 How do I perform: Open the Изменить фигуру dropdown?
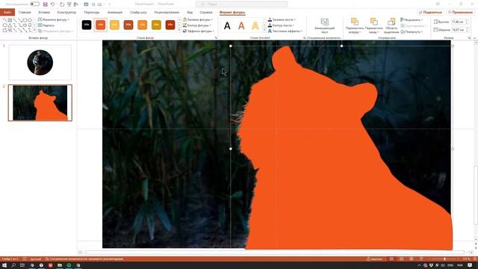[54, 19]
